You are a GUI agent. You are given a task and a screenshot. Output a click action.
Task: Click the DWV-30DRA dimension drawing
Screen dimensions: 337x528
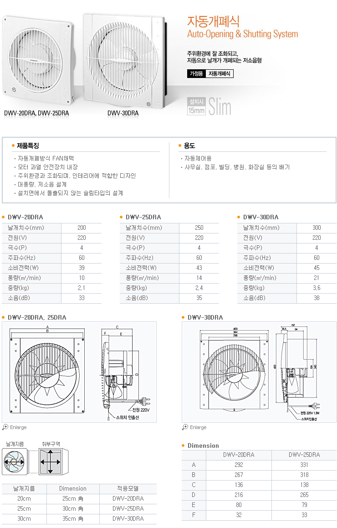[x=259, y=372]
